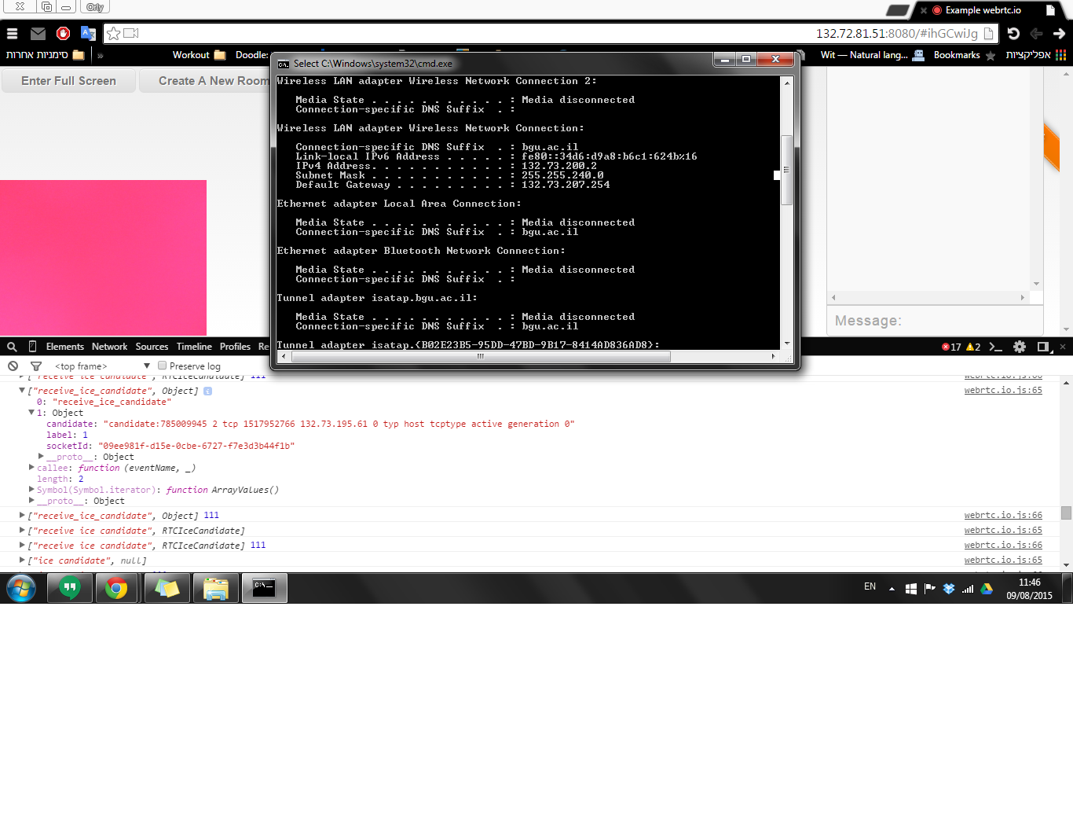
Task: Open Hangouts from the taskbar
Action: click(70, 588)
